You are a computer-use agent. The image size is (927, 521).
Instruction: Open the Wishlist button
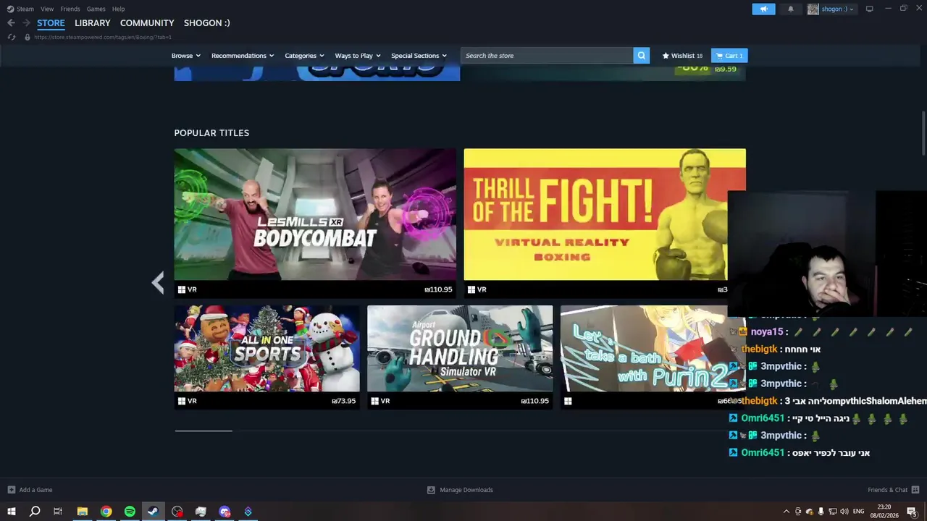pyautogui.click(x=682, y=56)
